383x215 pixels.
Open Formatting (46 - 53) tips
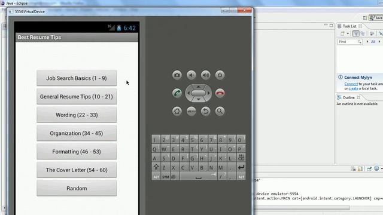(x=77, y=151)
